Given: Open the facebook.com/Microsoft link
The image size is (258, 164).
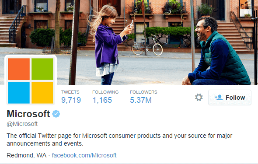Looking at the screenshot, I should click(x=84, y=155).
